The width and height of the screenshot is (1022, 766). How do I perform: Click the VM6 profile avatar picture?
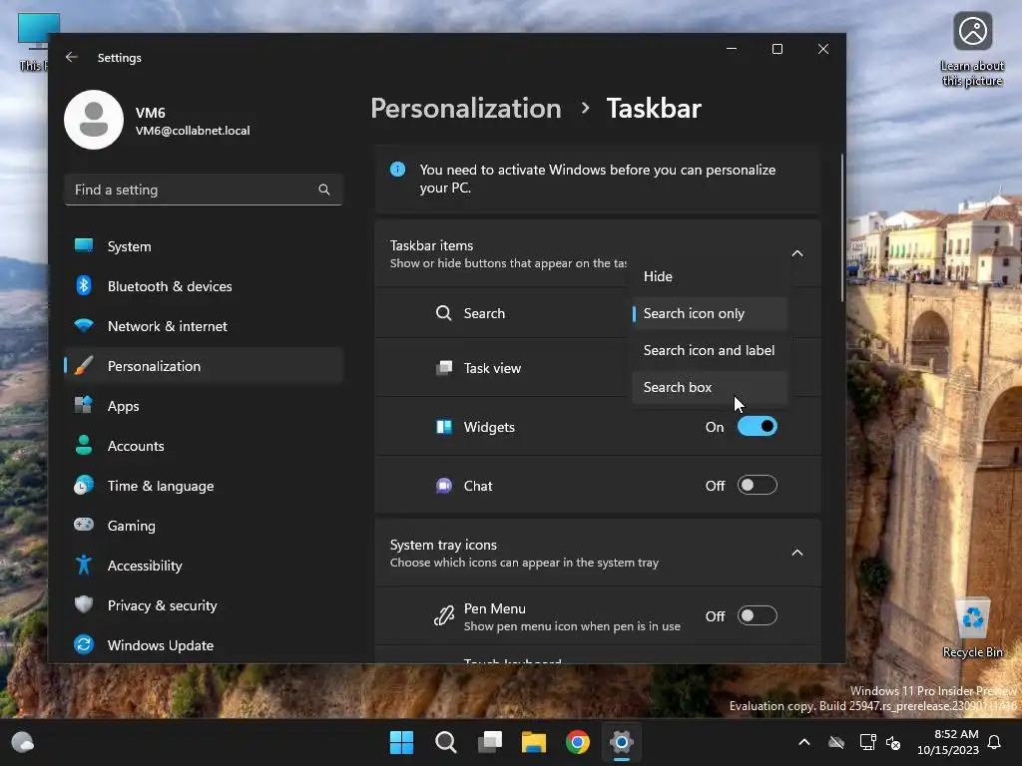pyautogui.click(x=94, y=120)
